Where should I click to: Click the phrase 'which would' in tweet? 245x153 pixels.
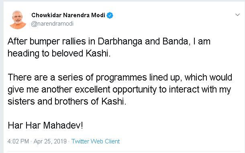(208, 77)
